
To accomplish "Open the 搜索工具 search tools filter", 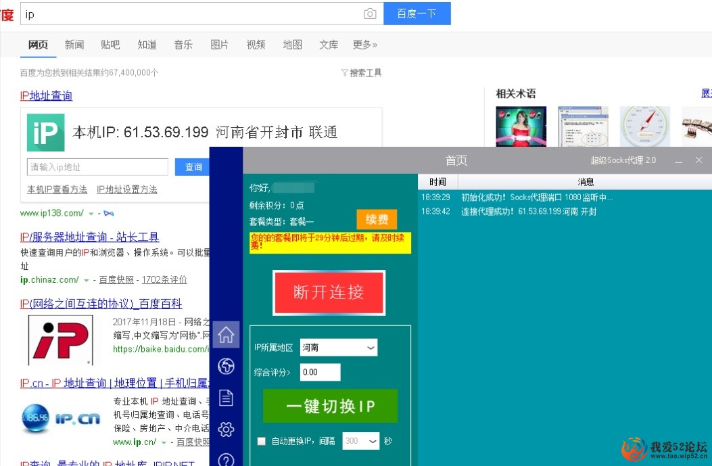I will (362, 72).
